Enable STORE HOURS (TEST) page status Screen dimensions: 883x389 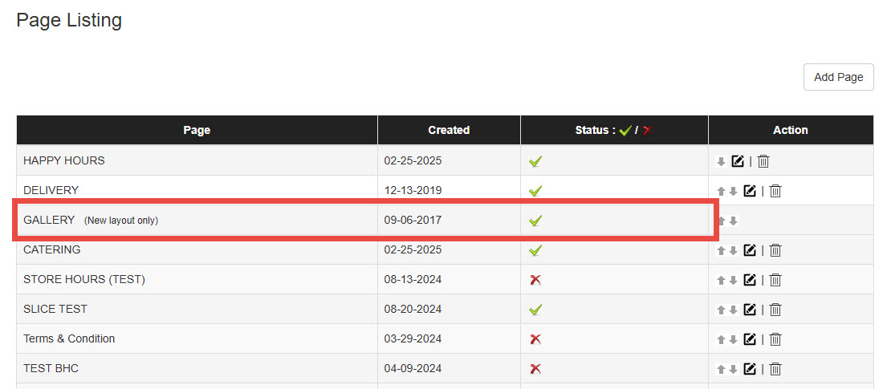535,280
